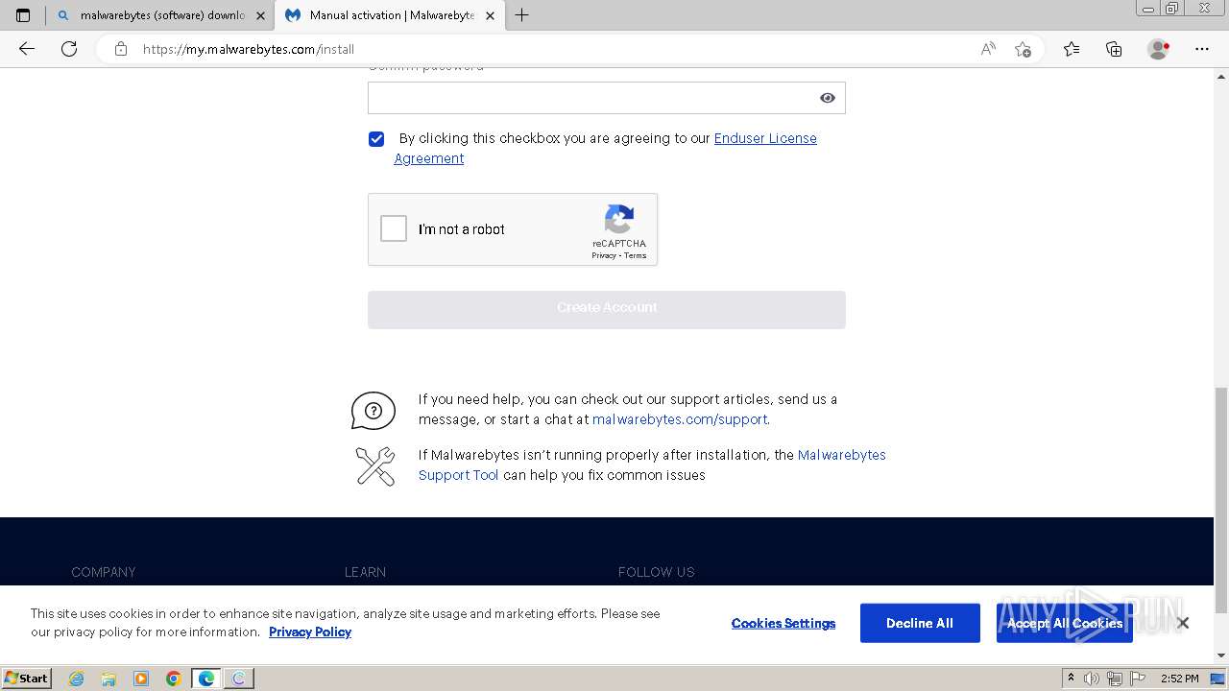Click the help question bubble icon
1229x691 pixels.
(x=374, y=411)
